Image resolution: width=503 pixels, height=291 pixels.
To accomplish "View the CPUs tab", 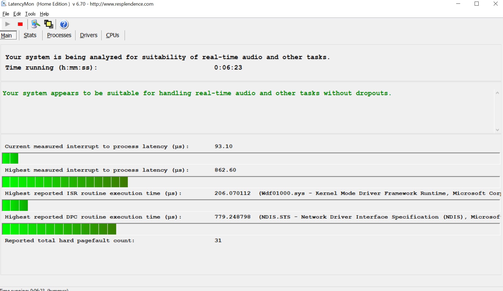I will click(112, 35).
